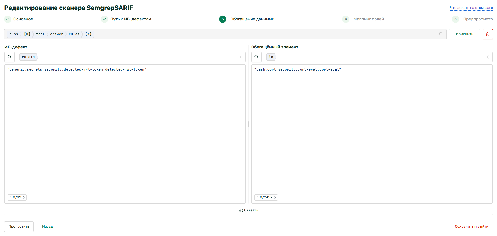Click the ruleId field input

[x=131, y=57]
